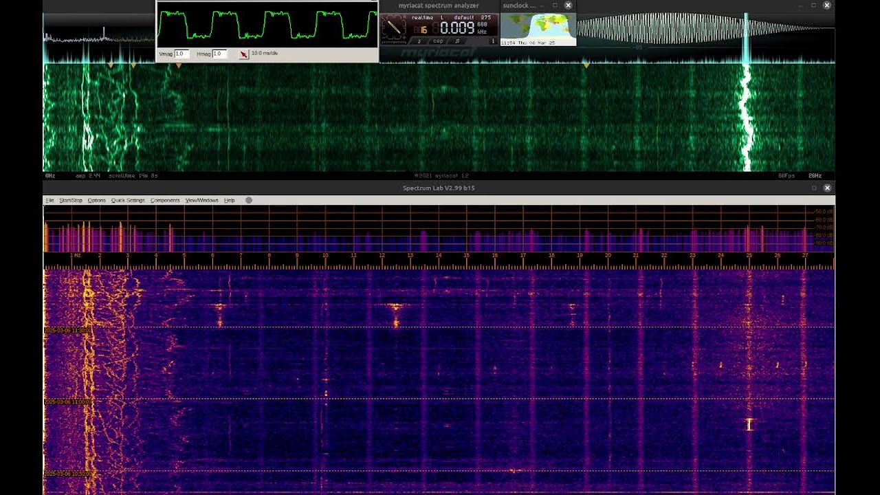Click the 60fps status text in myriacat

pos(786,176)
